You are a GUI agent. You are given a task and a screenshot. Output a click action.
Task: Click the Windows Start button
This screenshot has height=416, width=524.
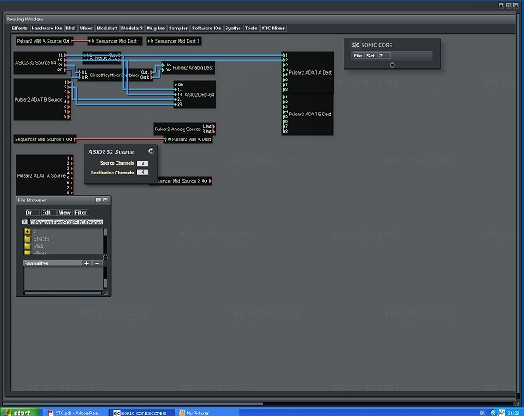click(x=21, y=412)
